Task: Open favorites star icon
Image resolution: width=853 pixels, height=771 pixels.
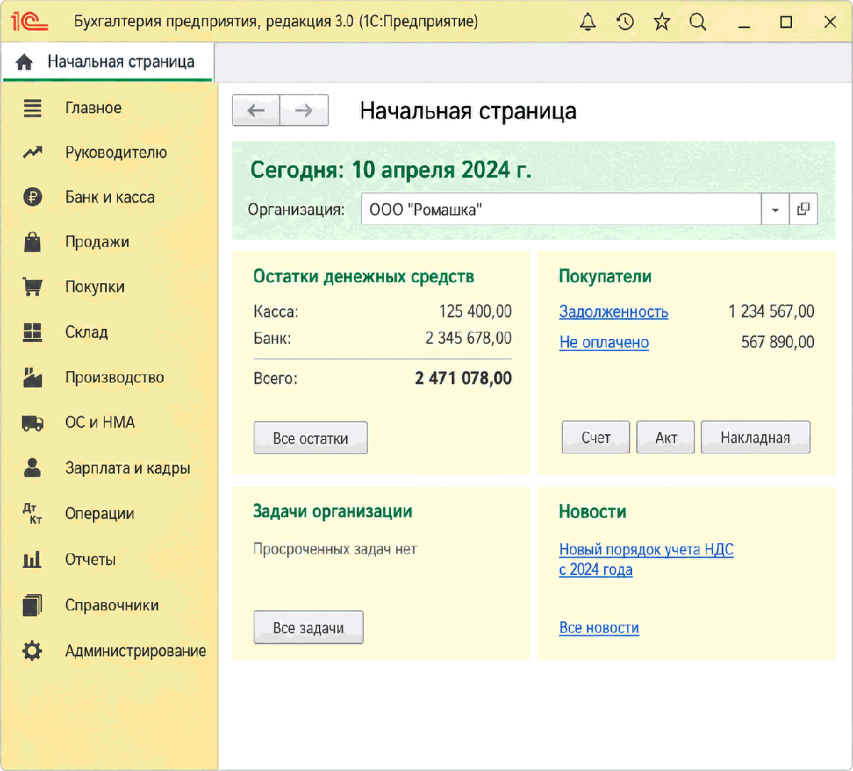Action: 662,22
